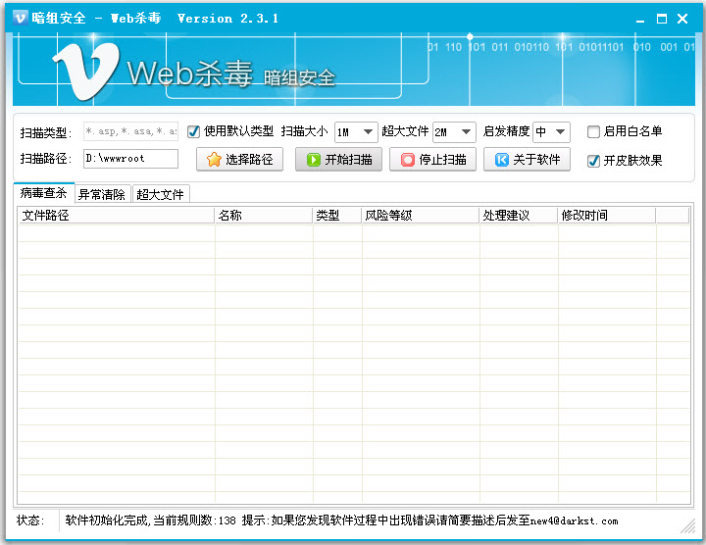Click the green play icon for 开始扫描
Screen dimensions: 706x545
click(314, 160)
